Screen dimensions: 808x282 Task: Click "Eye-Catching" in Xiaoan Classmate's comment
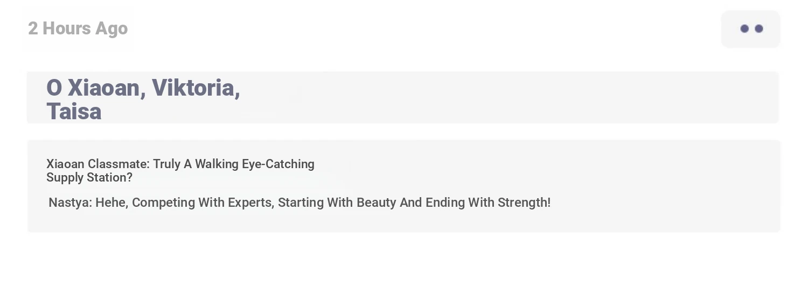[278, 164]
